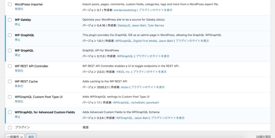
Task: Click the 適用 apply button
Action: [31, 137]
